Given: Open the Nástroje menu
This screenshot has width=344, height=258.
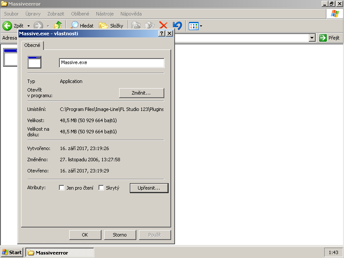Looking at the screenshot, I should (105, 14).
